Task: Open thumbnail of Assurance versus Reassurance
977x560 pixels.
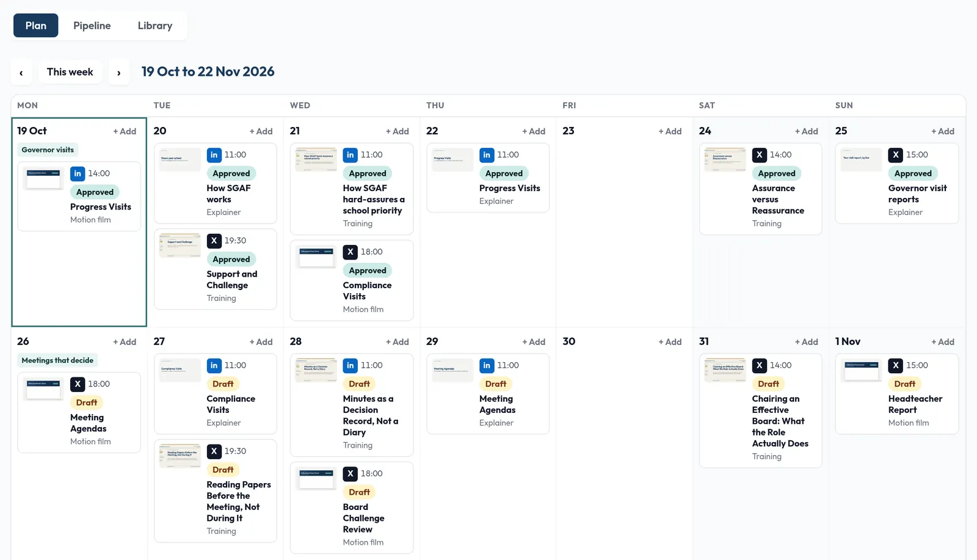Action: click(x=725, y=159)
